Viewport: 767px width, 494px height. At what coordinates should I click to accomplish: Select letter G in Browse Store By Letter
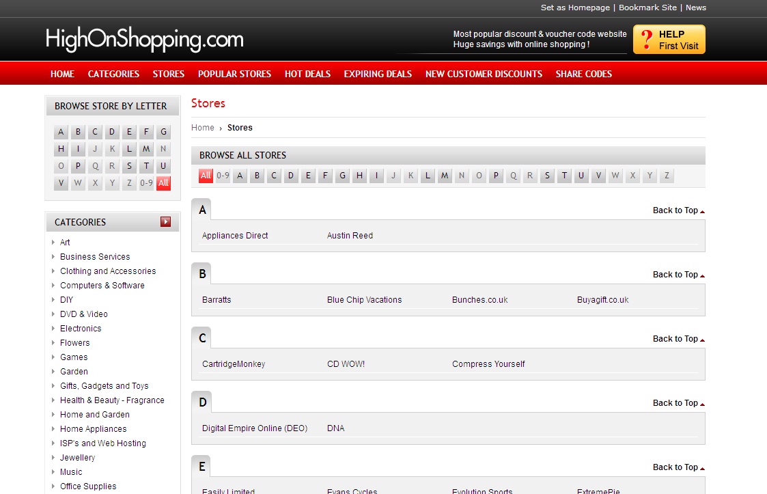[163, 132]
